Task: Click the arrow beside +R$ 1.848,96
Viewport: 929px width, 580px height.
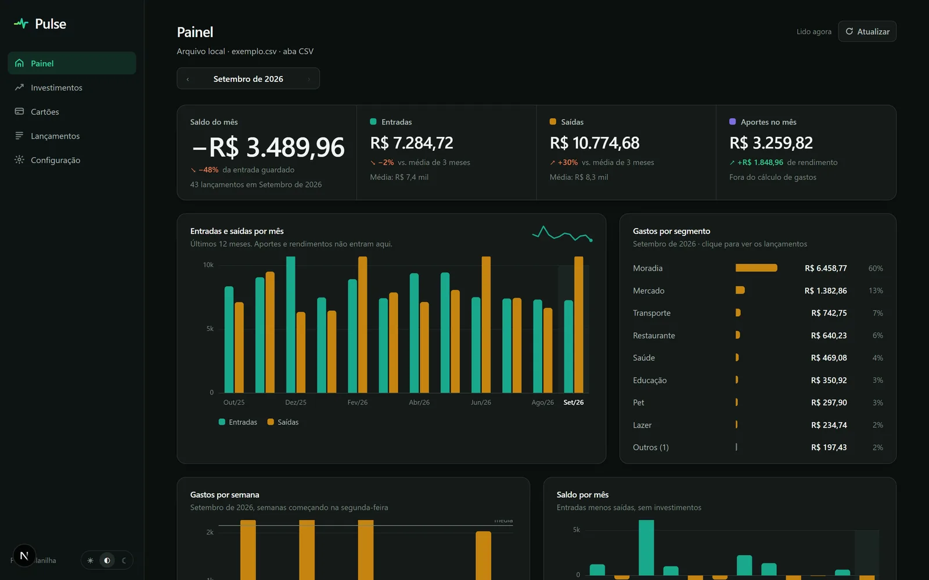Action: [732, 163]
